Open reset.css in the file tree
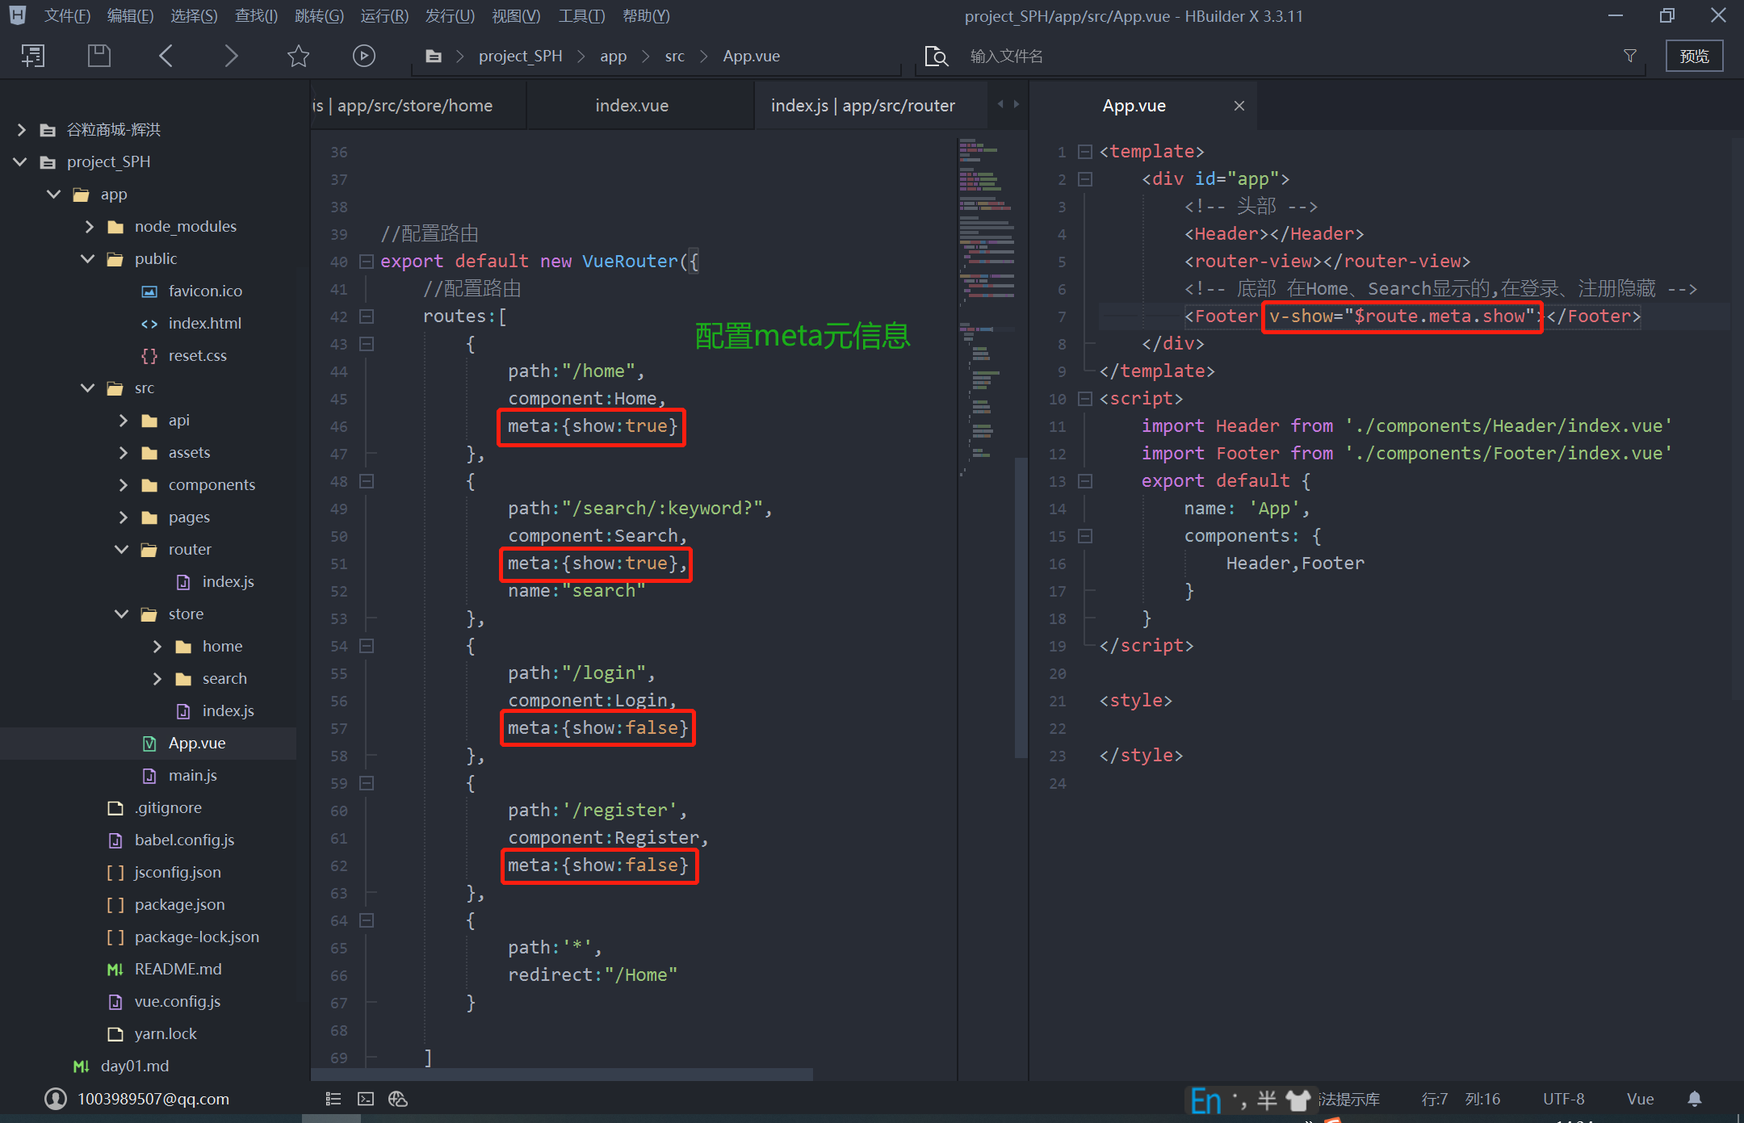Screen dimensions: 1744x1123 tap(197, 355)
